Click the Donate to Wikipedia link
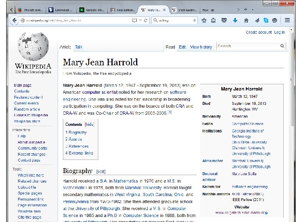 point(31,115)
